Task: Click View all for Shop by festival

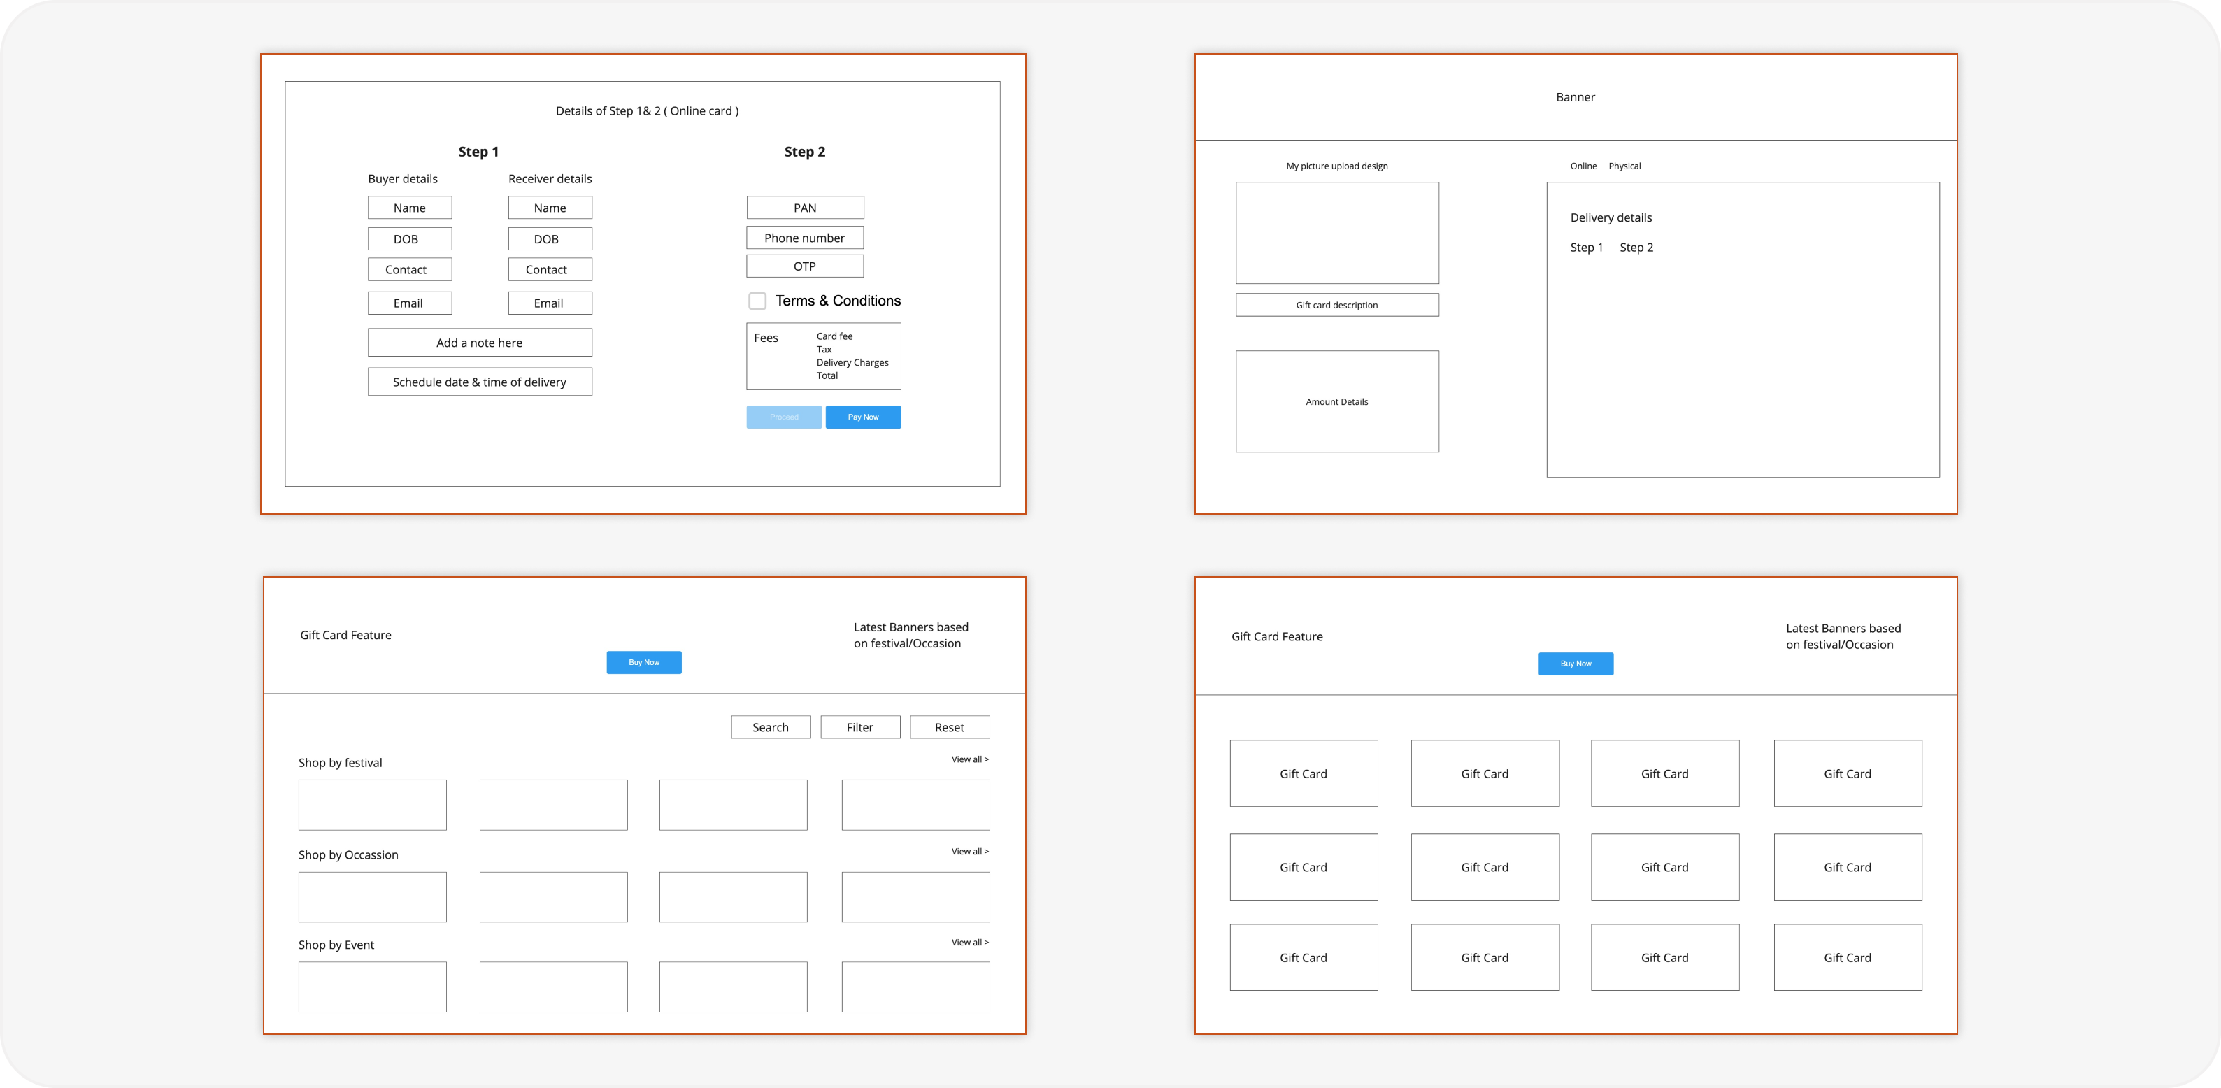Action: pyautogui.click(x=969, y=759)
